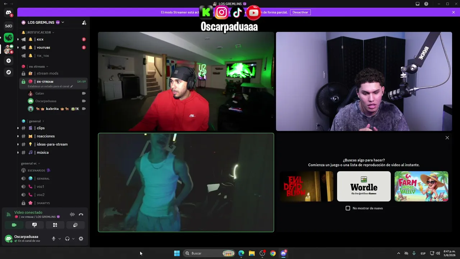This screenshot has width=460, height=259.
Task: Close the activity suggestions panel
Action: [447, 138]
